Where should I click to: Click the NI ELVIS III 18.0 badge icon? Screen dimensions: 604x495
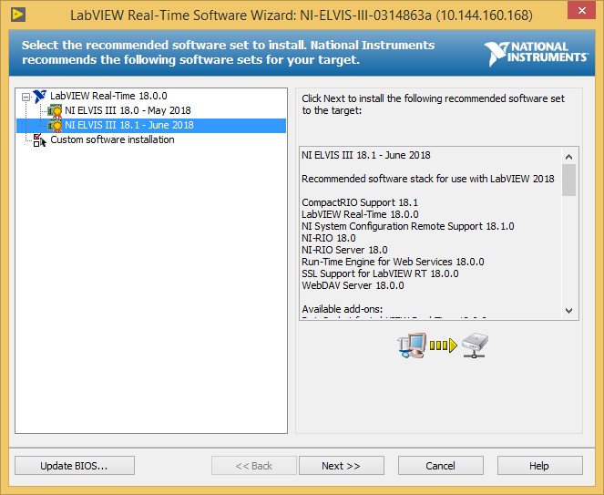pos(55,111)
